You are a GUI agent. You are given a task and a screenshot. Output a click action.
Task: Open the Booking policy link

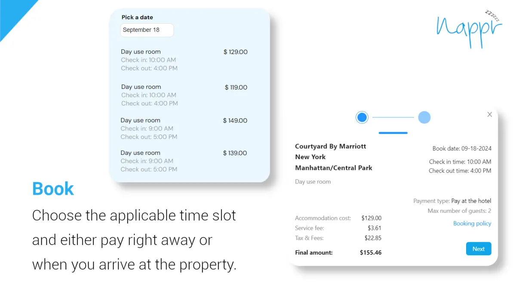pyautogui.click(x=472, y=223)
